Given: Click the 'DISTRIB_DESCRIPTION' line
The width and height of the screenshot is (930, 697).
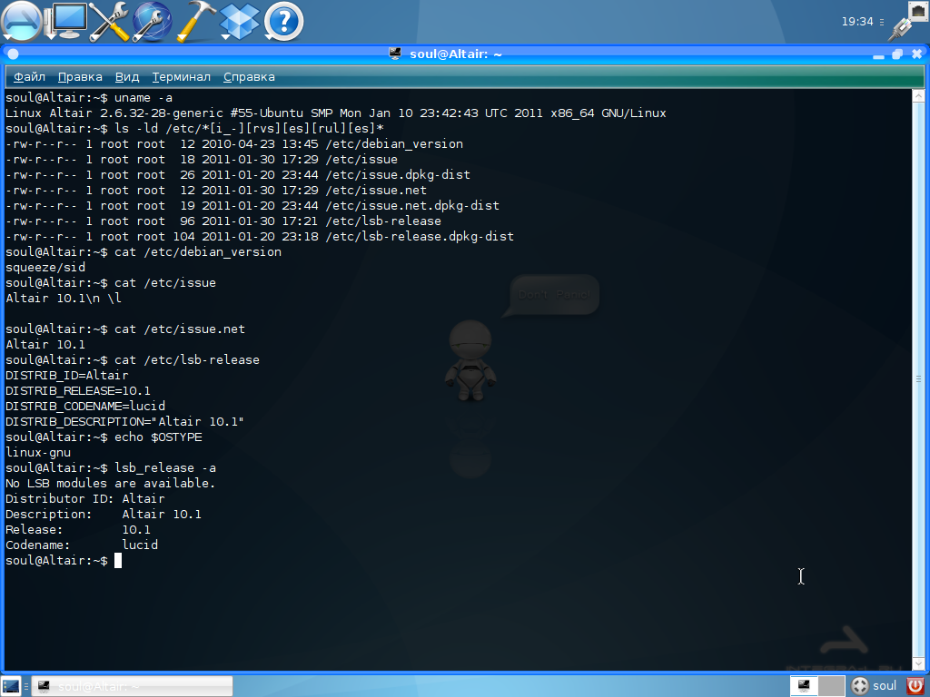Looking at the screenshot, I should tap(125, 421).
